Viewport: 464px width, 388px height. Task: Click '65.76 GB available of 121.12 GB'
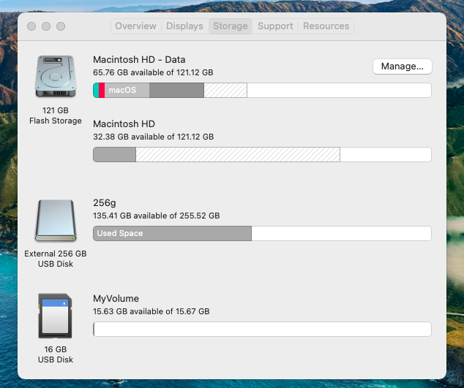click(153, 72)
